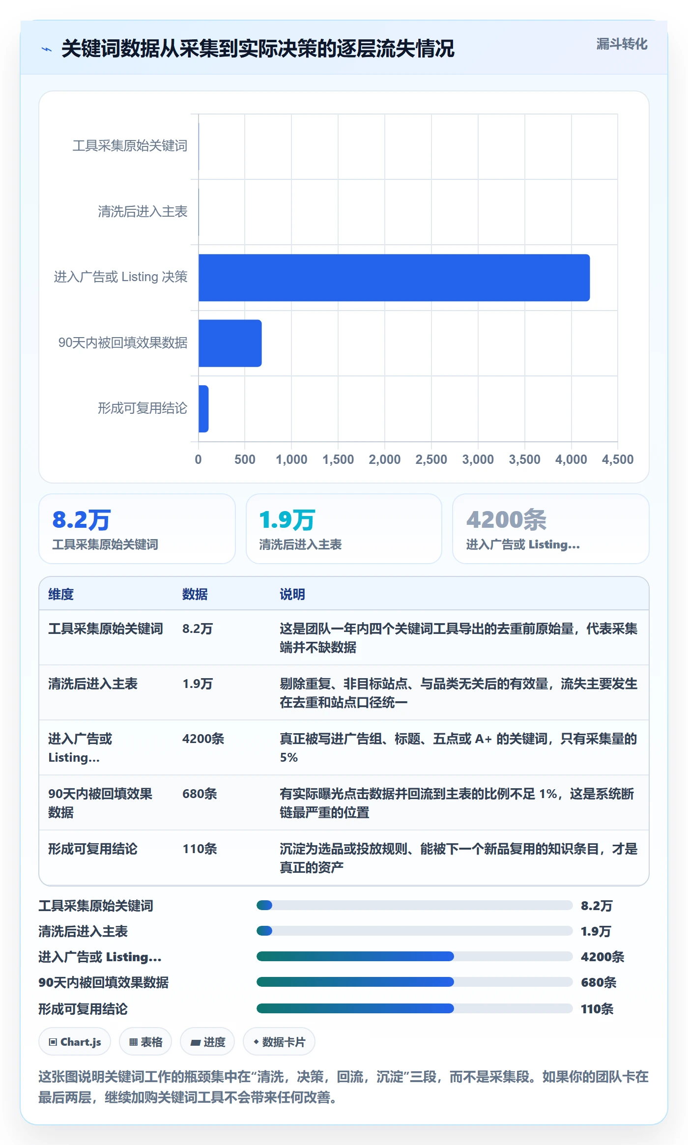Click the progress bar showing 680条
The width and height of the screenshot is (688, 1145).
(x=414, y=982)
